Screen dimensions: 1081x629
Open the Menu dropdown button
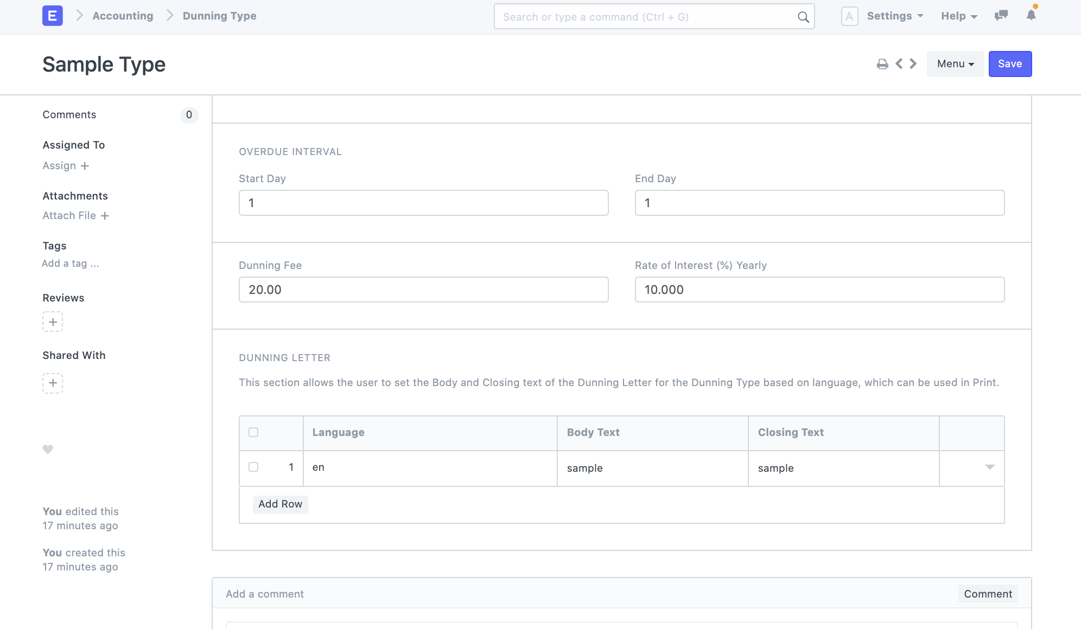click(x=955, y=63)
